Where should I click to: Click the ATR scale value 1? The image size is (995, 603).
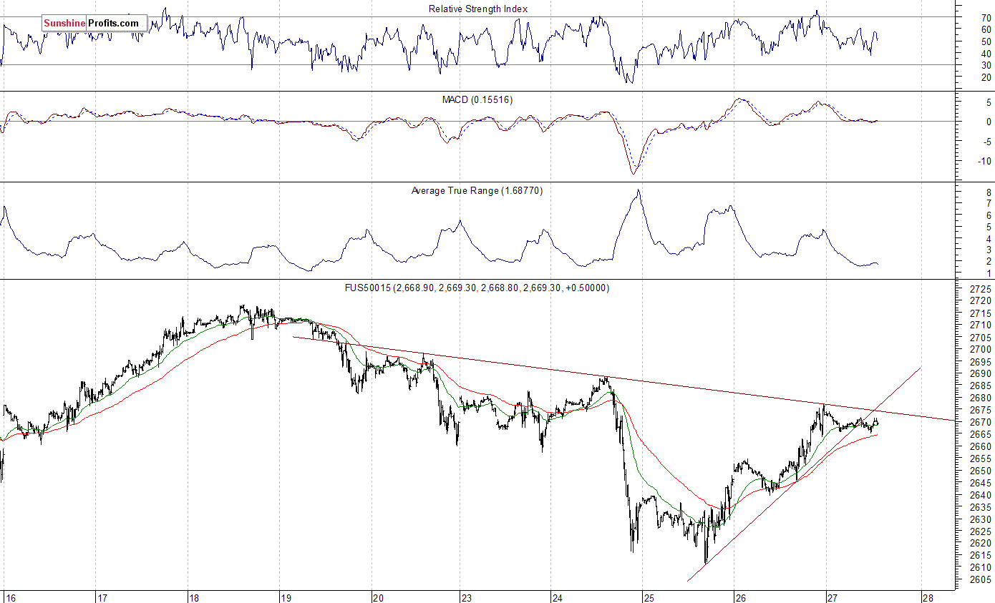tap(988, 273)
